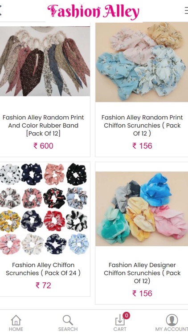Tap the red cart count badge
This screenshot has height=334, width=188.
click(x=127, y=315)
